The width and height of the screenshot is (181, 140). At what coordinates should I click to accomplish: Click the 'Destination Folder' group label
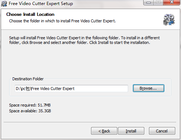point(28,79)
